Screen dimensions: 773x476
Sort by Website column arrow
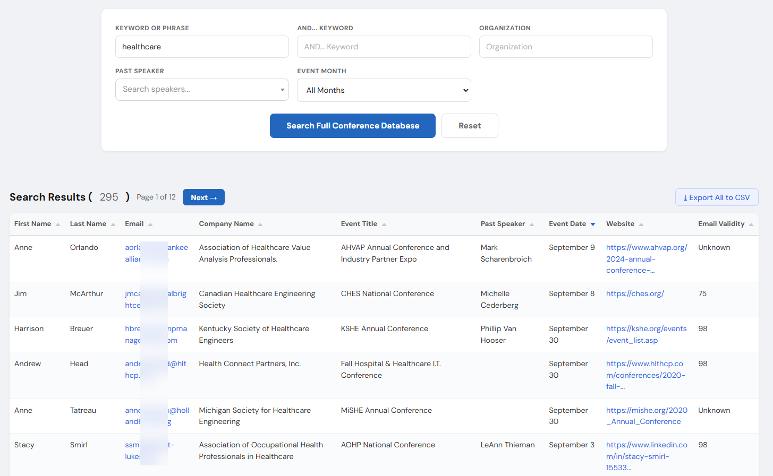pyautogui.click(x=641, y=224)
